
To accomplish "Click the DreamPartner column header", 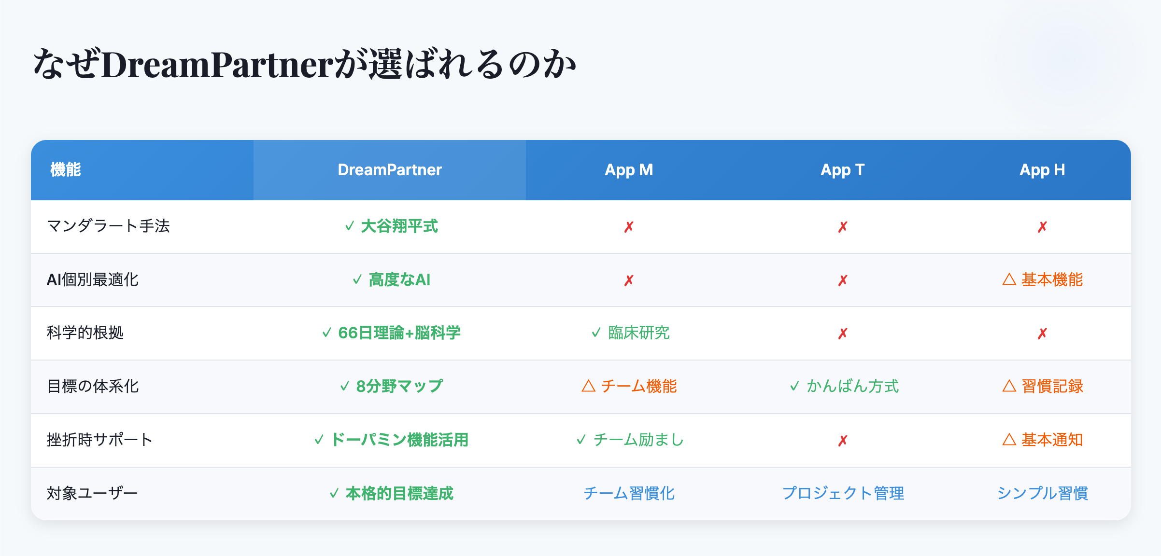I will [389, 170].
